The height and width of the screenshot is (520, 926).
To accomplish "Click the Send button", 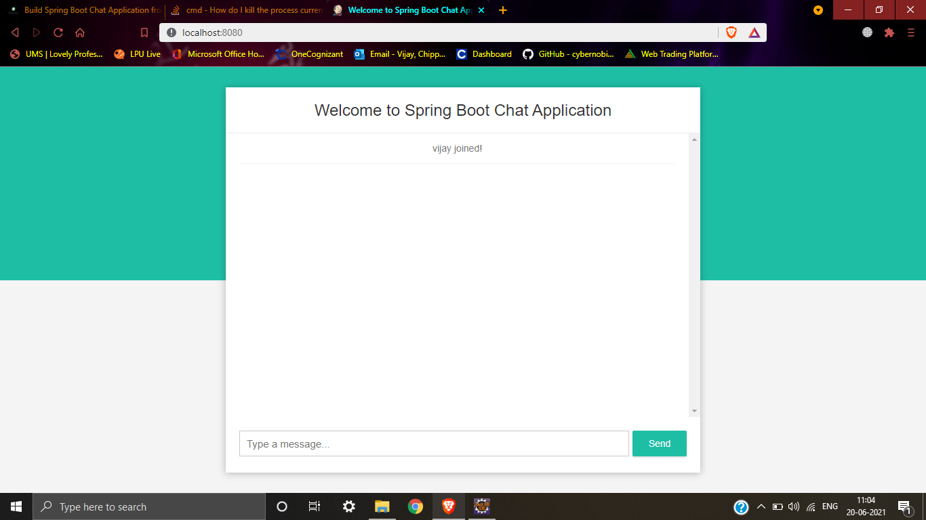I will [660, 443].
